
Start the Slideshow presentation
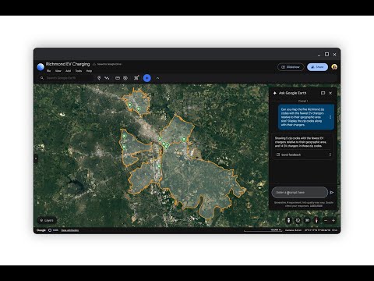point(291,67)
